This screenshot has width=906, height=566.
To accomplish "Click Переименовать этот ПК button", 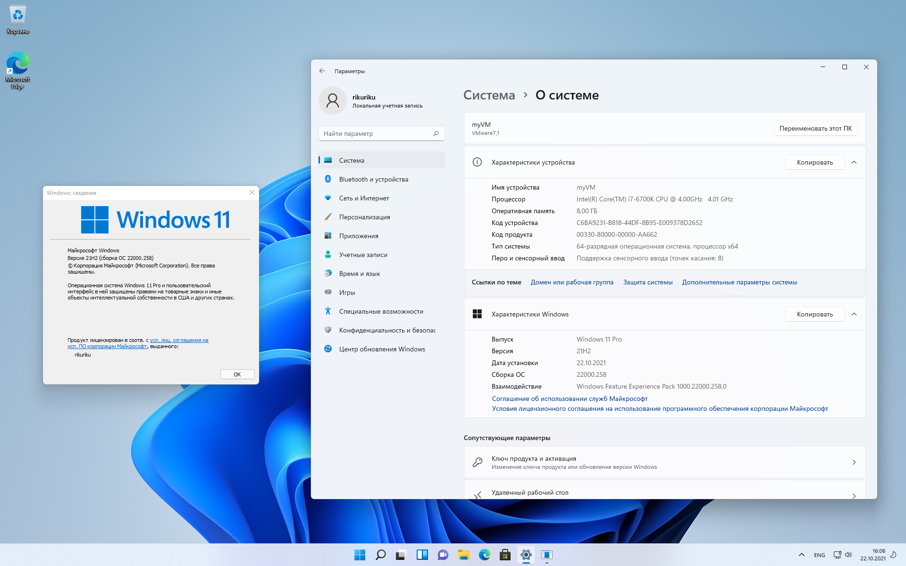I will (815, 128).
